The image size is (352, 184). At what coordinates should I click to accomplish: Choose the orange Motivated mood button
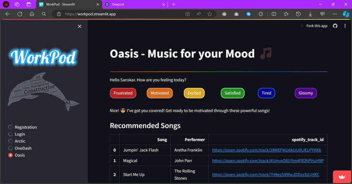click(x=159, y=93)
